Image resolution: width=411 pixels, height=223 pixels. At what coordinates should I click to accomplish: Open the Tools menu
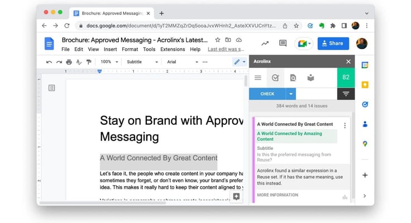point(149,49)
